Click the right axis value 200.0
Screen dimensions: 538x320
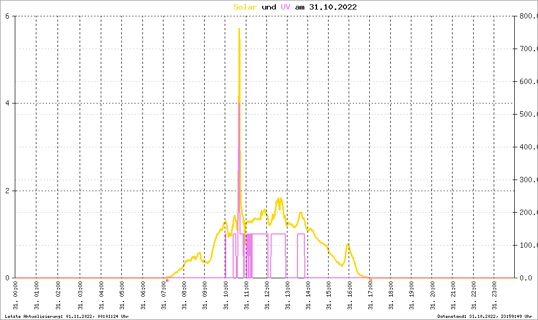(x=529, y=212)
